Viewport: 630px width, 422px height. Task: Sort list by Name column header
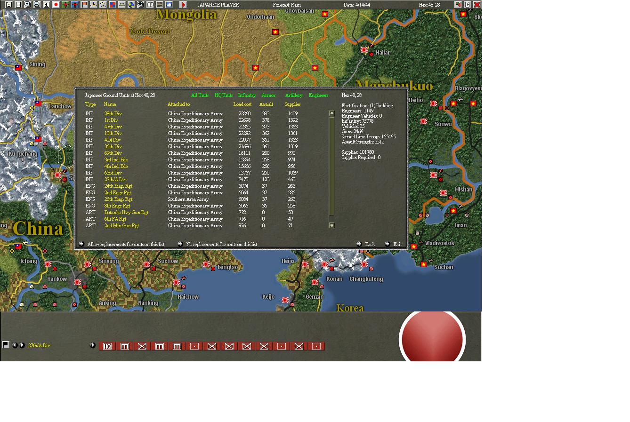click(x=110, y=104)
